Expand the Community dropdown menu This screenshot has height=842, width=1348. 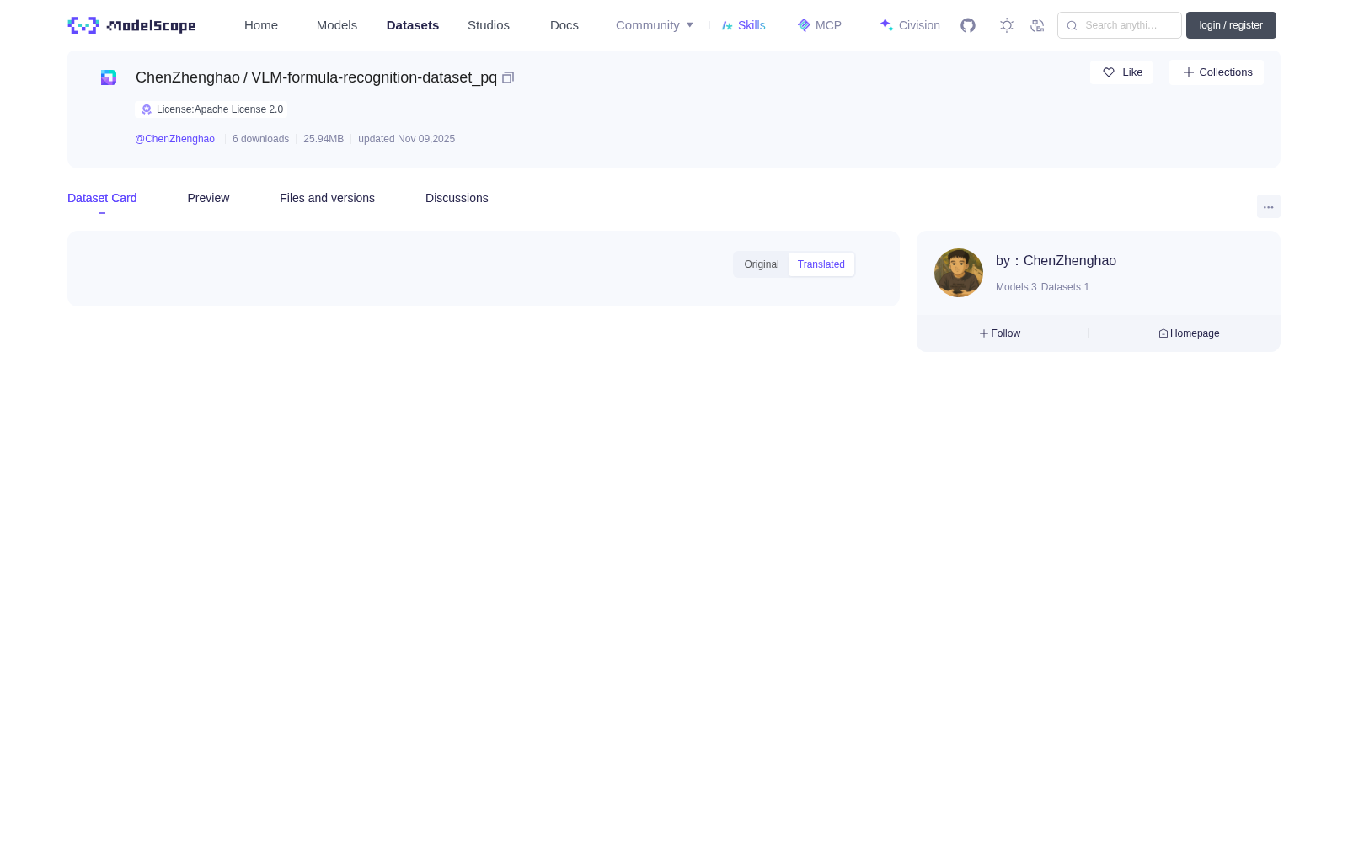click(x=655, y=25)
